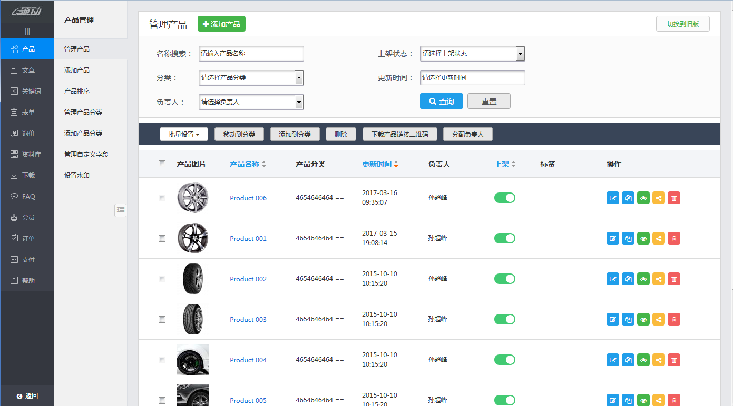
Task: Click the red delete icon for Product 004
Action: point(674,360)
